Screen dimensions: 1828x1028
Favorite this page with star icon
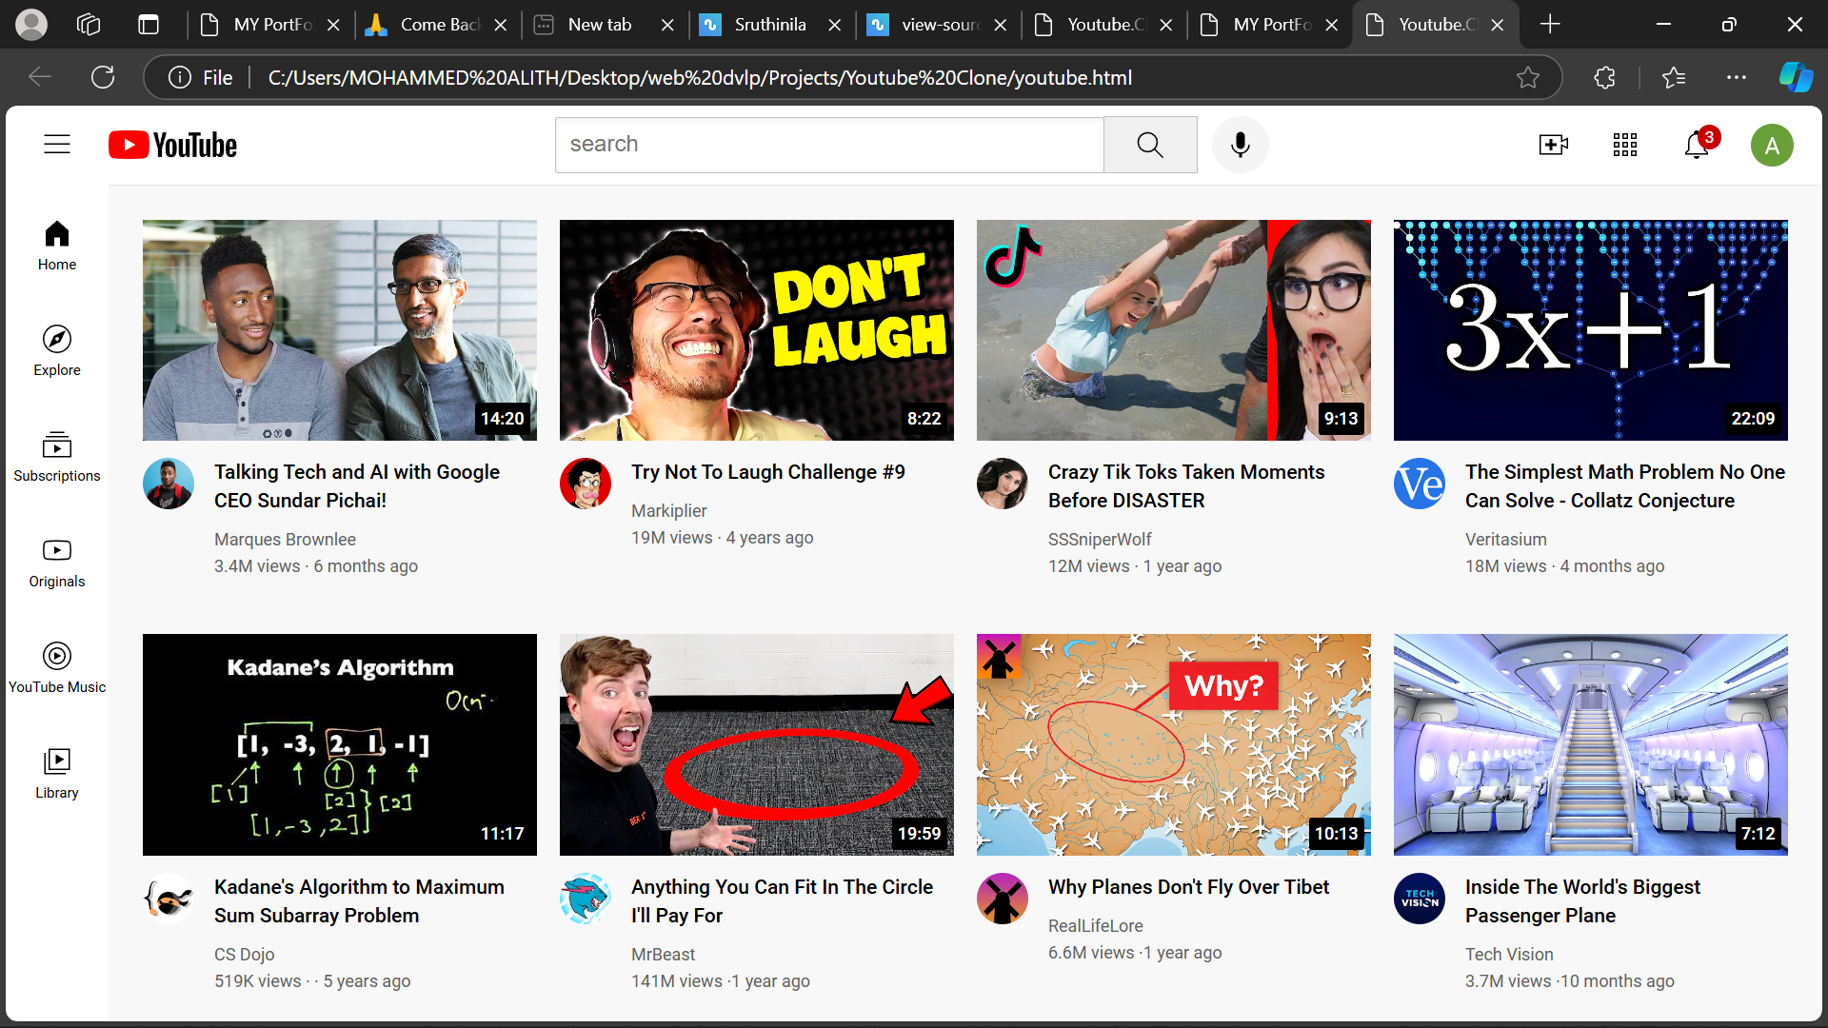[x=1528, y=77]
